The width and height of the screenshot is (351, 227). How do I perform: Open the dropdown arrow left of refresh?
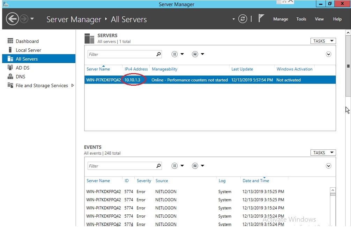pyautogui.click(x=233, y=19)
